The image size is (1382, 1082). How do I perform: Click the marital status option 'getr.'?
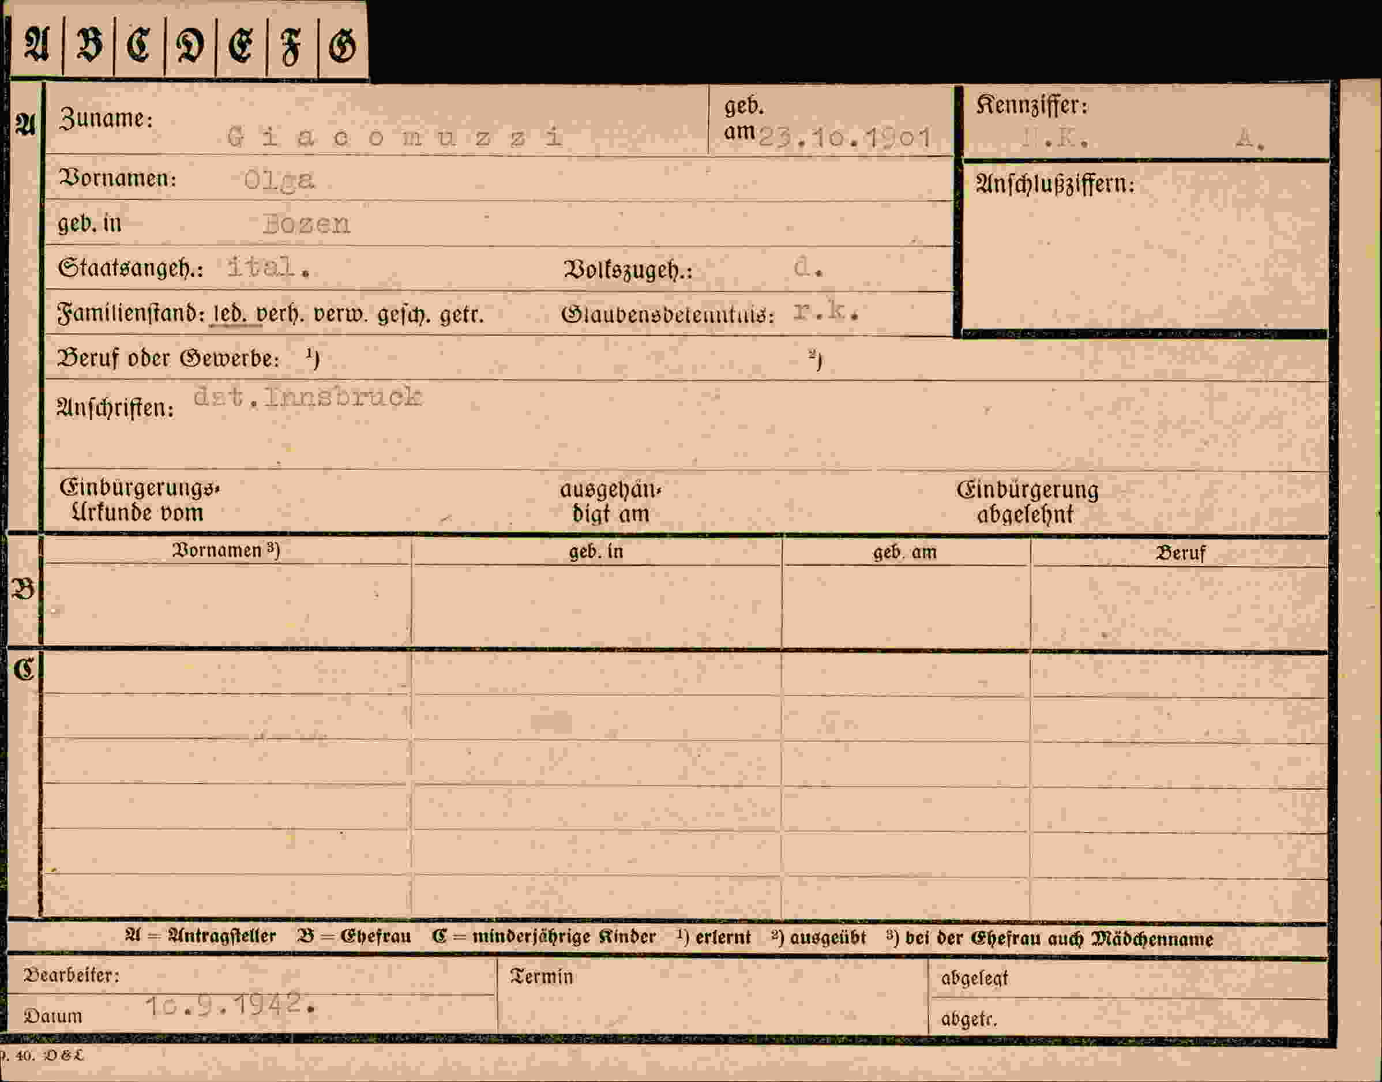tap(461, 315)
